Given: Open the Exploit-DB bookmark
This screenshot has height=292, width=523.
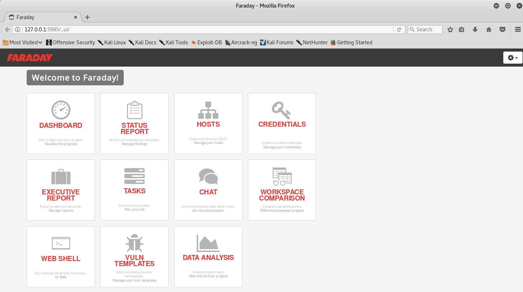Looking at the screenshot, I should click(206, 42).
